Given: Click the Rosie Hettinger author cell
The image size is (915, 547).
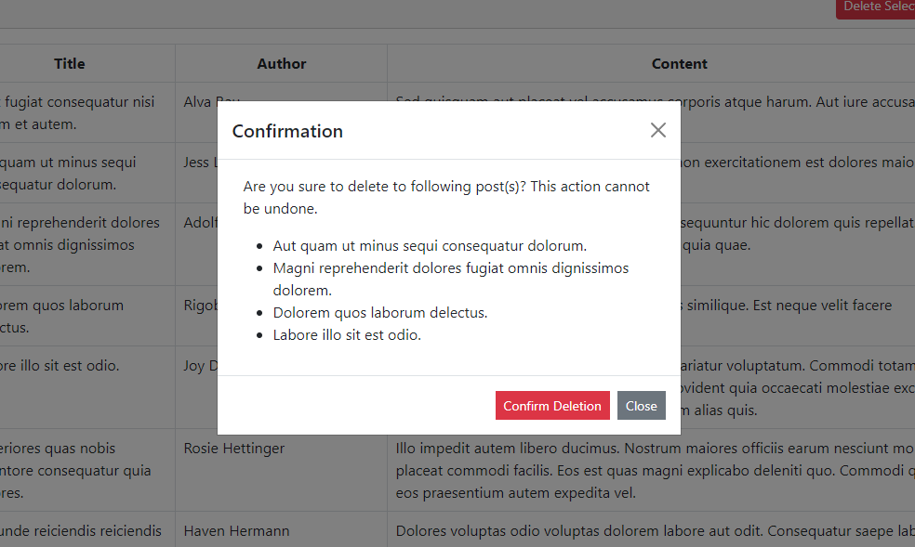Looking at the screenshot, I should tap(281, 470).
